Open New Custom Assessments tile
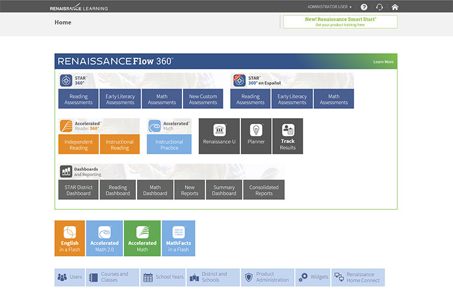The width and height of the screenshot is (453, 302). [x=203, y=99]
